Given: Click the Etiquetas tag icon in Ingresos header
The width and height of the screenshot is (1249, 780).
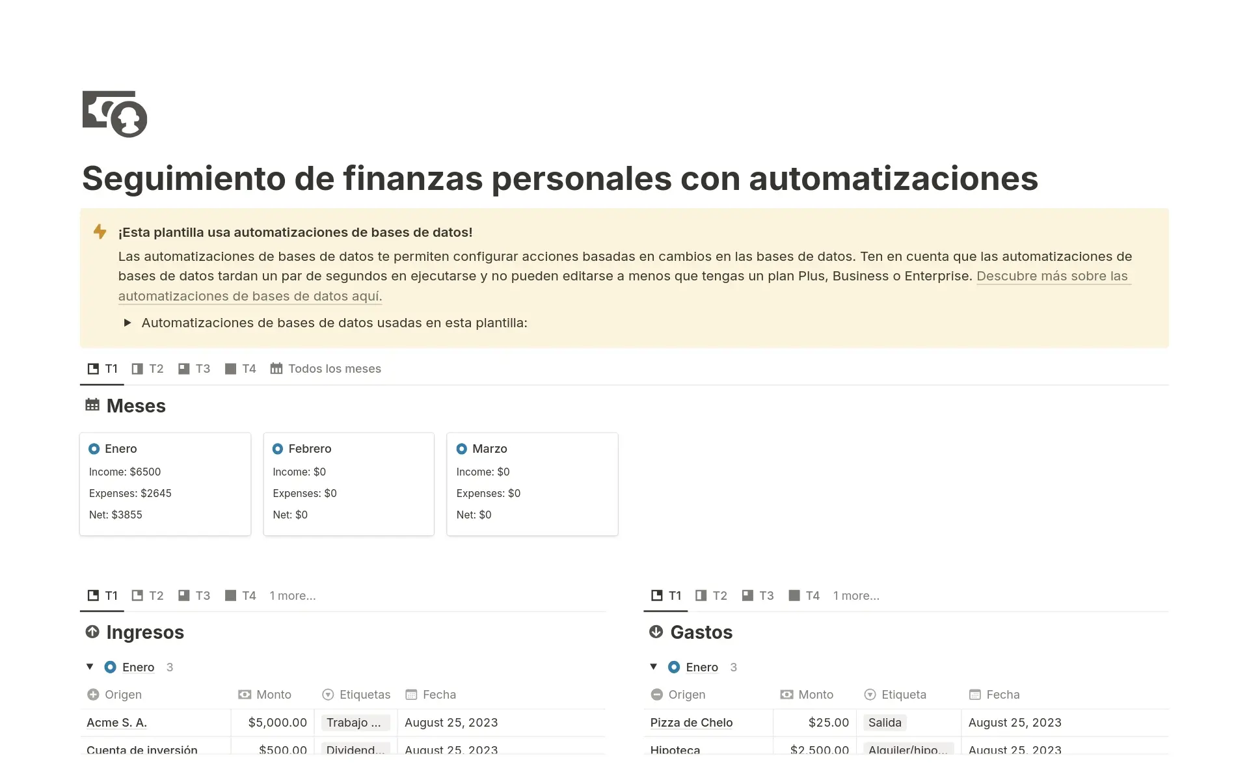Looking at the screenshot, I should [328, 695].
